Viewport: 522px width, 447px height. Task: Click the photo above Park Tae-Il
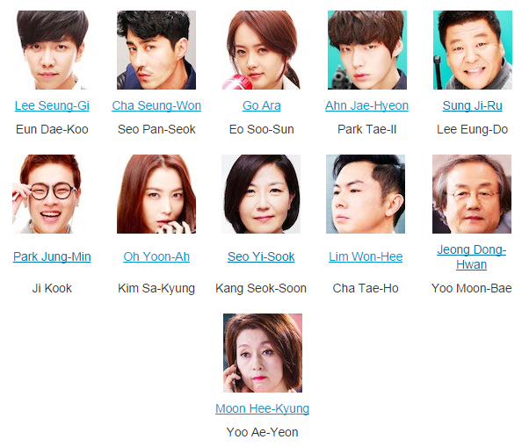point(367,50)
